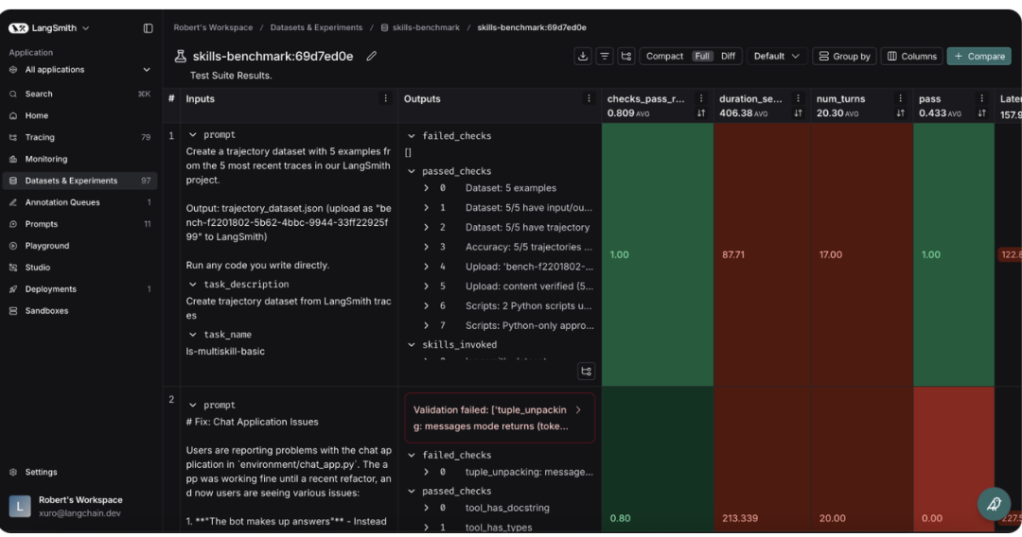Screen dimensions: 1022x537
Task: Sort by pass column
Action: 981,113
